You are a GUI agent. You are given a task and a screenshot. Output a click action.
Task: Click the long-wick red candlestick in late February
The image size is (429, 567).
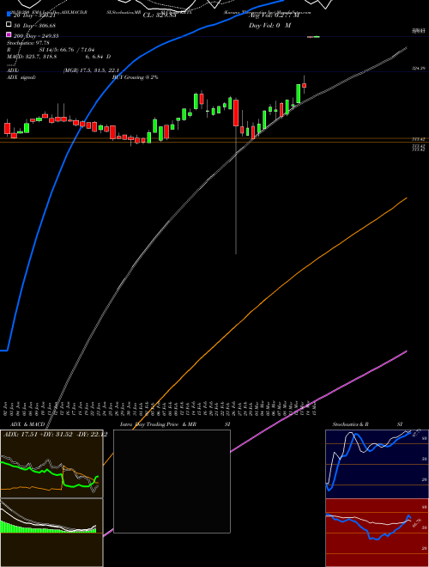236,113
